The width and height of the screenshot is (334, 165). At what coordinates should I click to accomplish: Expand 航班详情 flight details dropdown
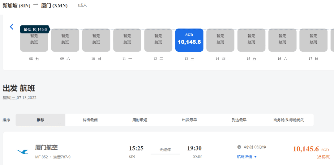click(x=247, y=157)
